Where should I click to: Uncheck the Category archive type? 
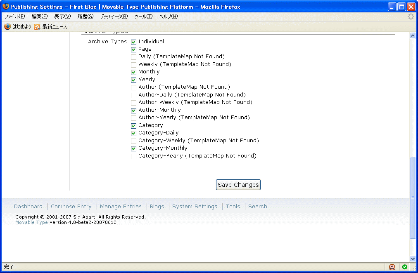133,126
